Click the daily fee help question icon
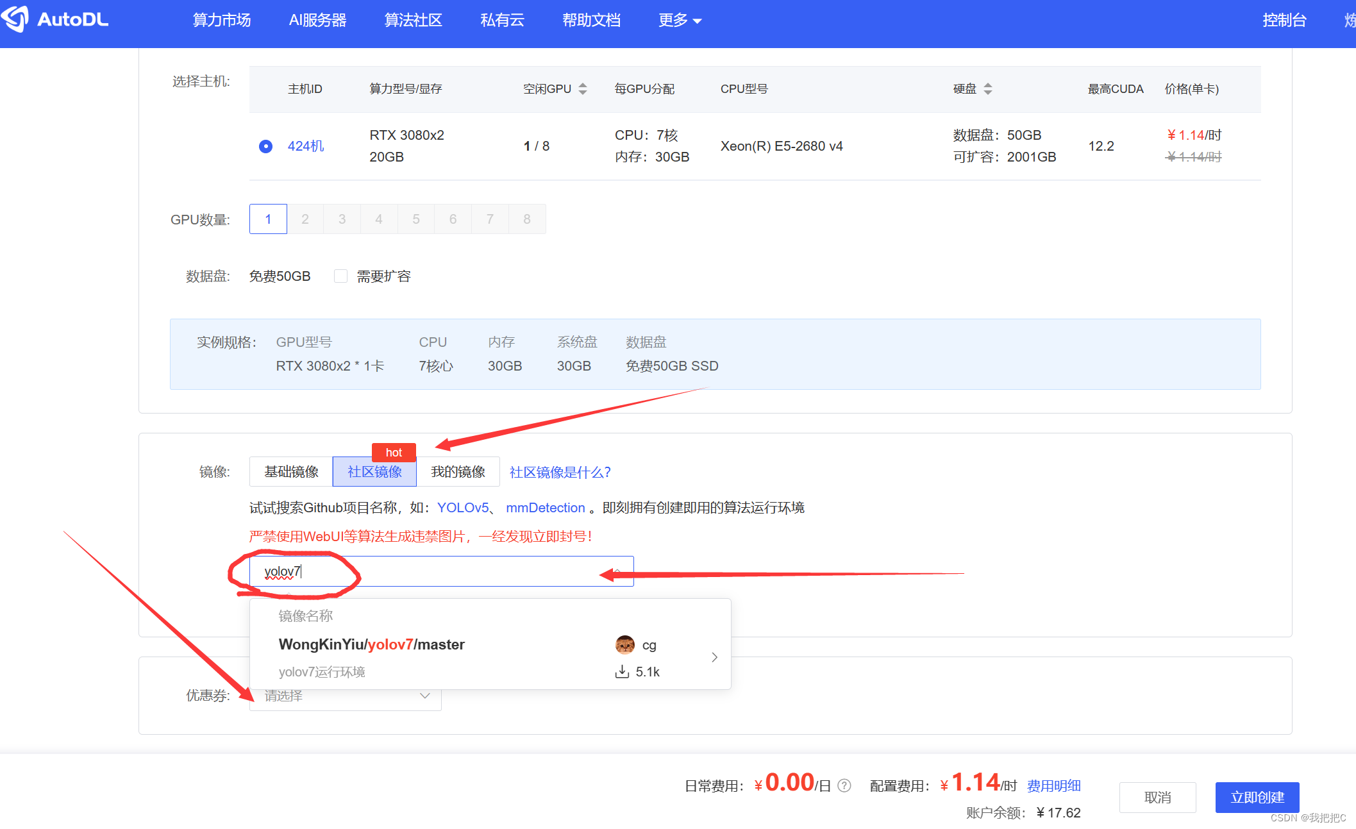This screenshot has width=1356, height=829. pyautogui.click(x=844, y=785)
